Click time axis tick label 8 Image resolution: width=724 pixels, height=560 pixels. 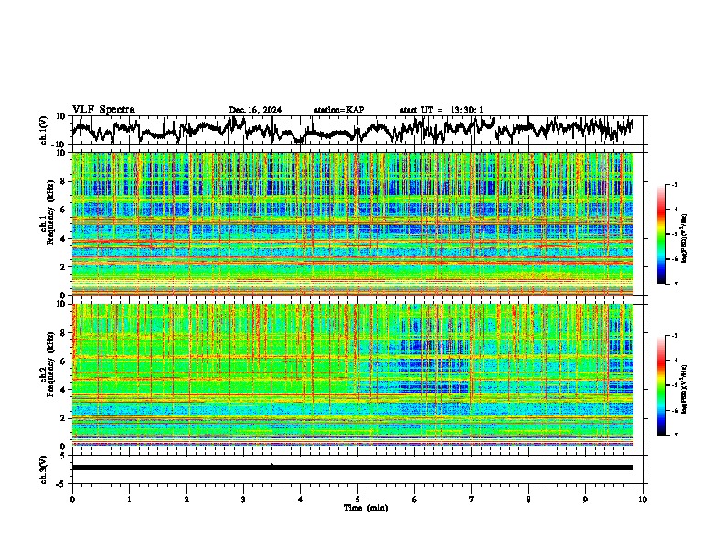point(528,500)
